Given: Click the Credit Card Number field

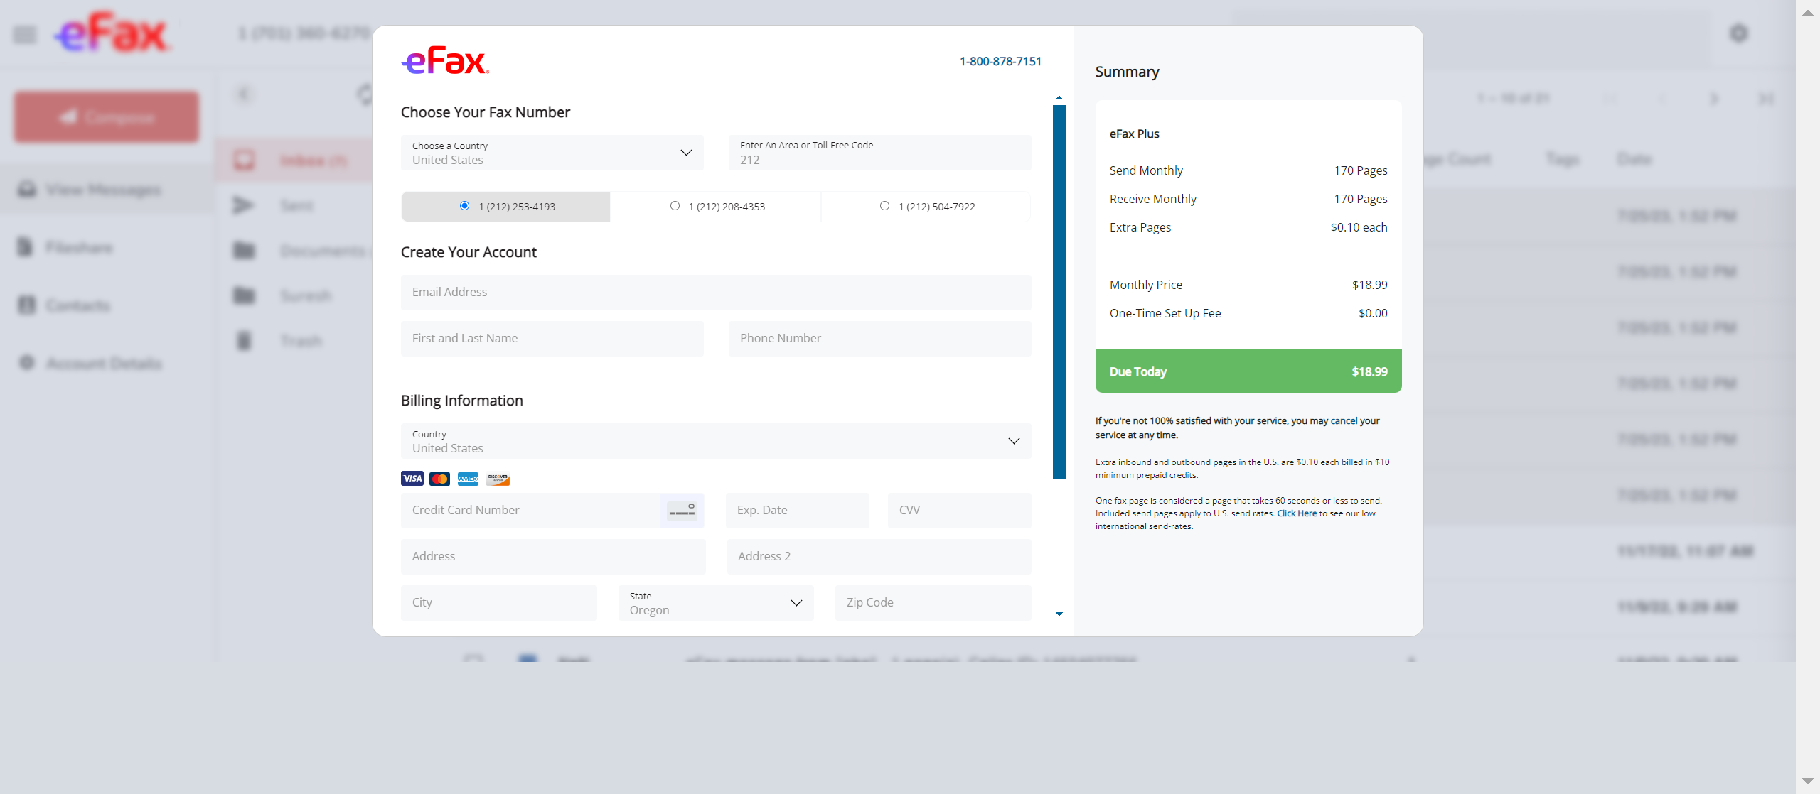Looking at the screenshot, I should coord(530,511).
